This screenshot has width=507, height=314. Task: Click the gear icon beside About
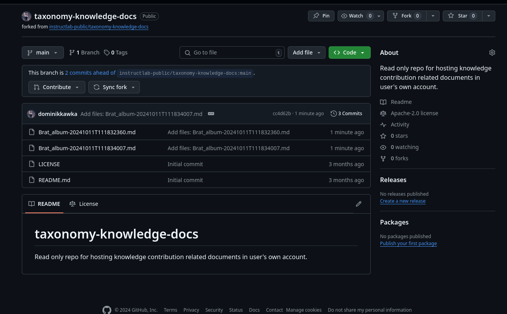492,53
